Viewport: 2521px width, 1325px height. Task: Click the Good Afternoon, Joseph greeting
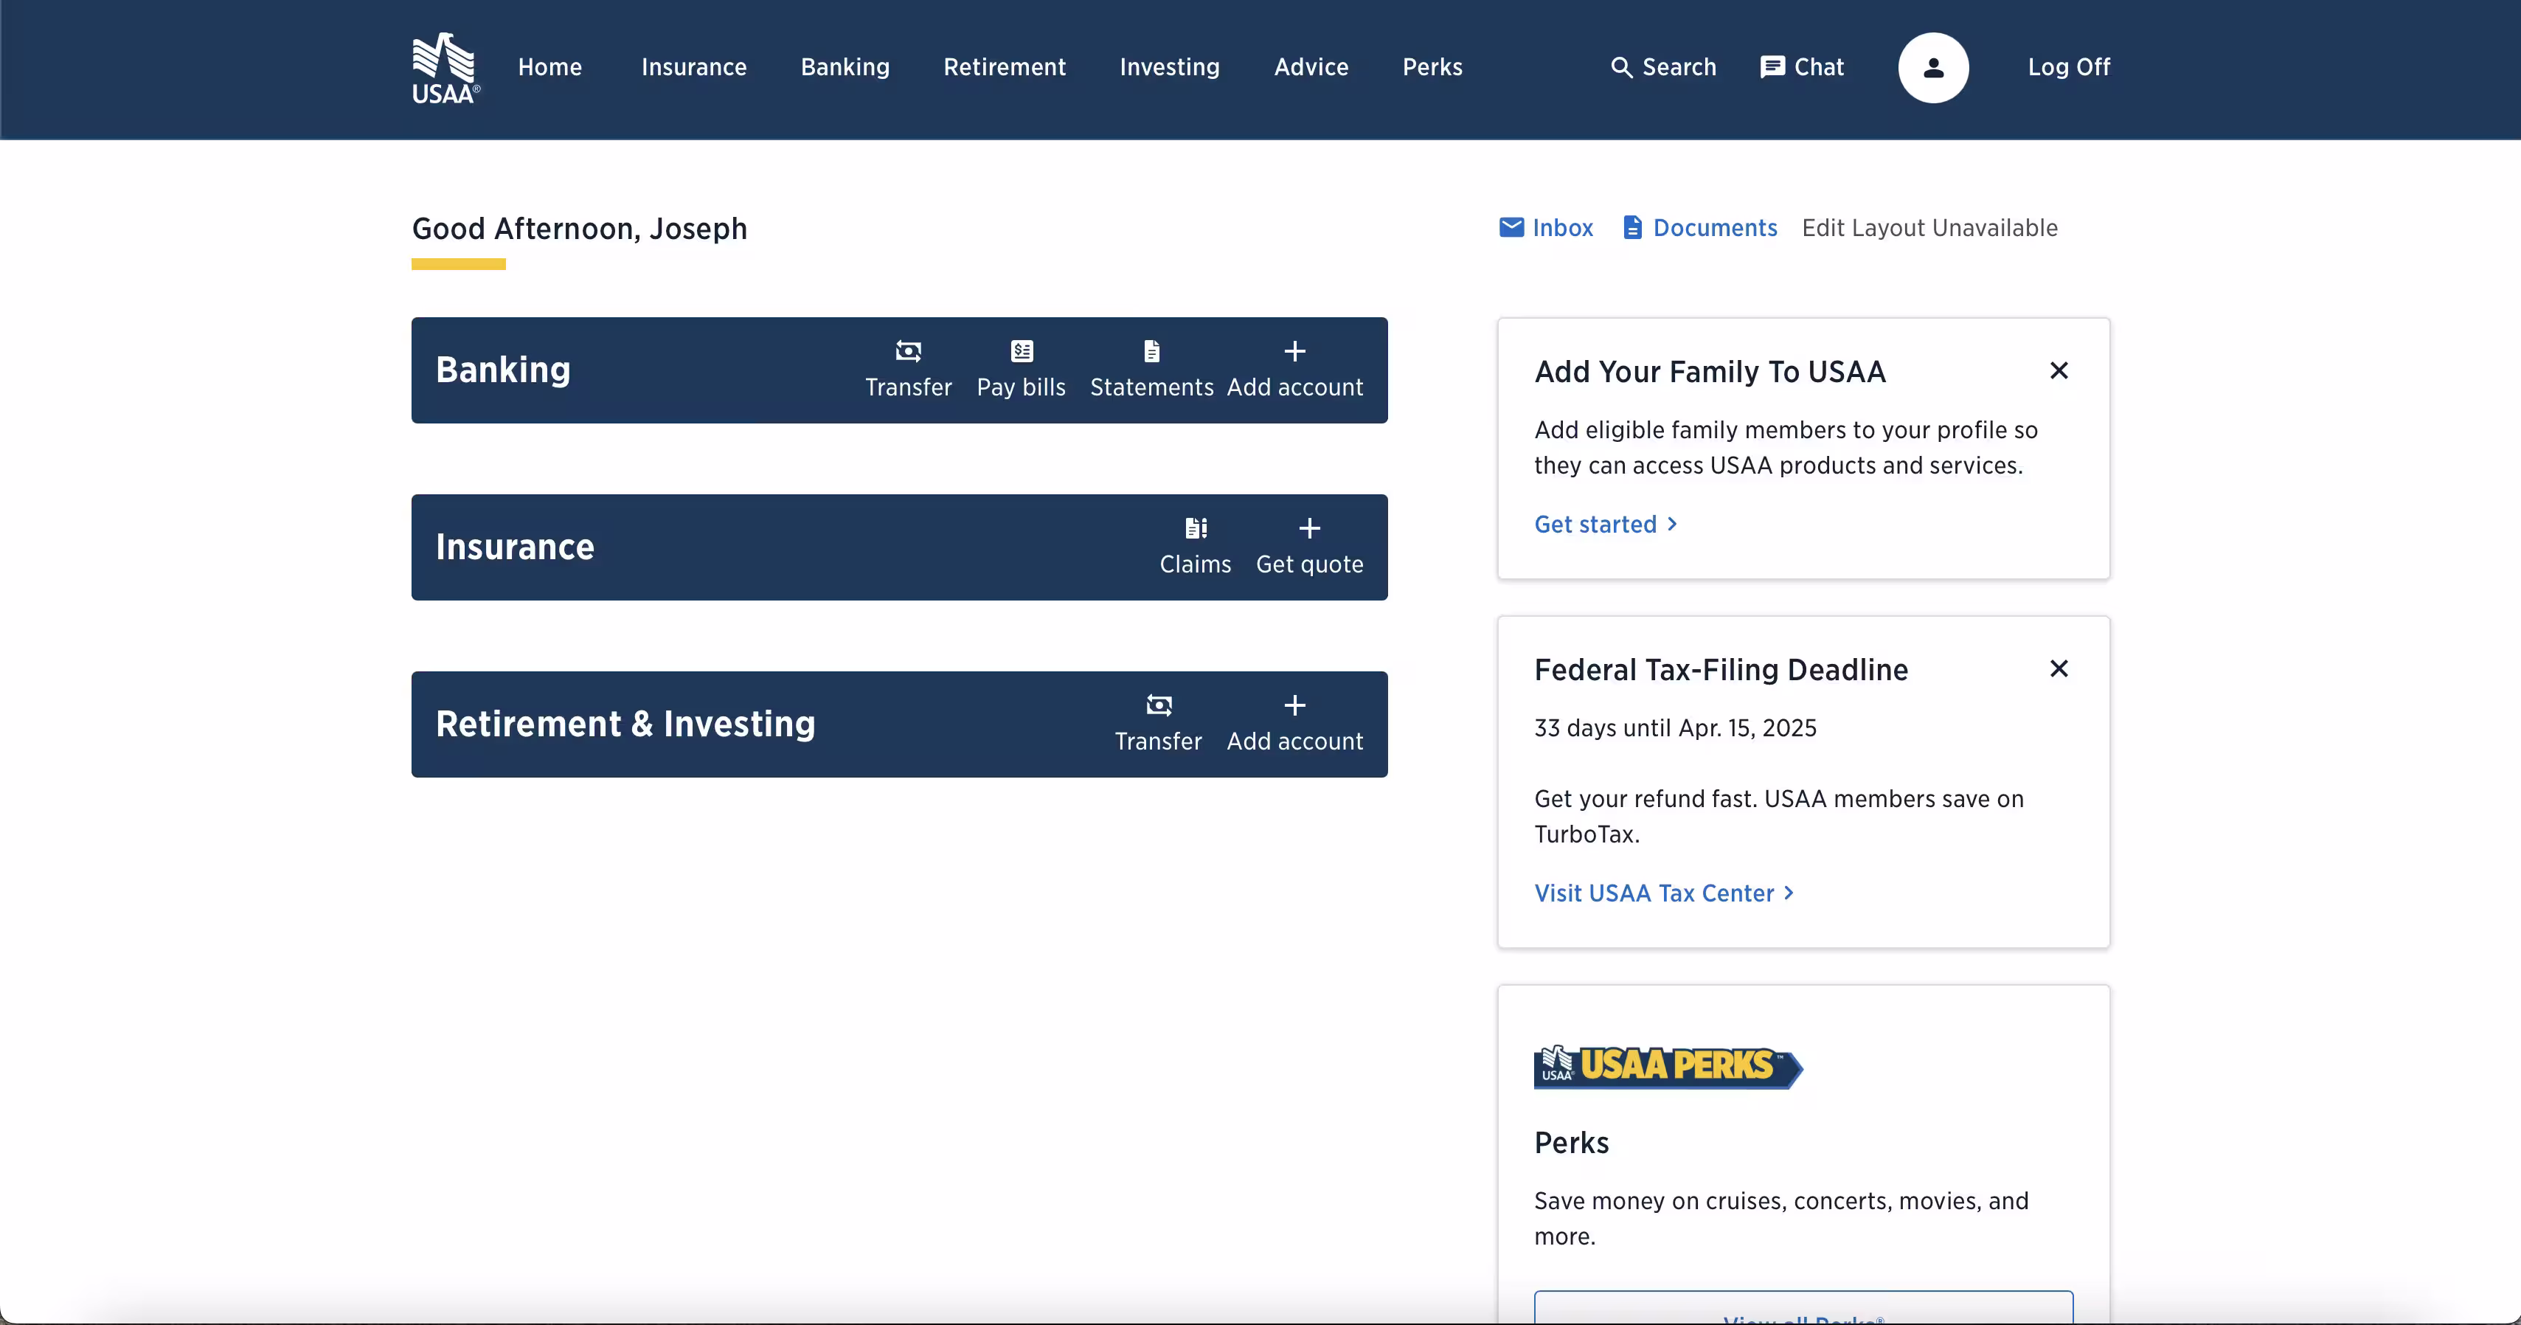580,228
